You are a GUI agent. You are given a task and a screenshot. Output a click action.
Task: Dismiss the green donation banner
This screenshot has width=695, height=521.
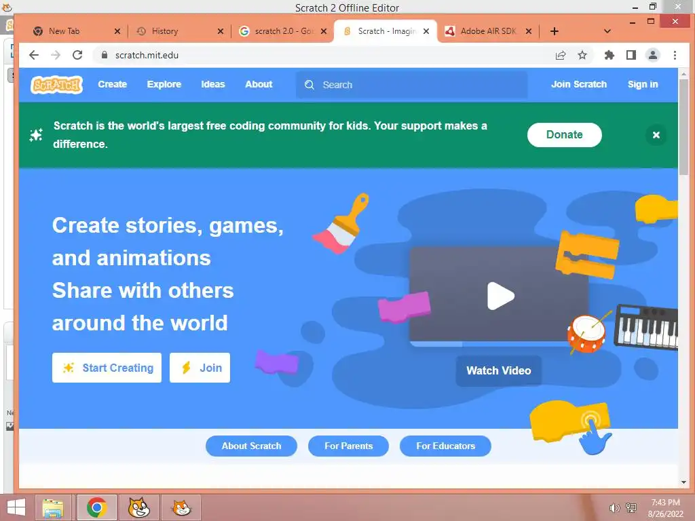[656, 135]
